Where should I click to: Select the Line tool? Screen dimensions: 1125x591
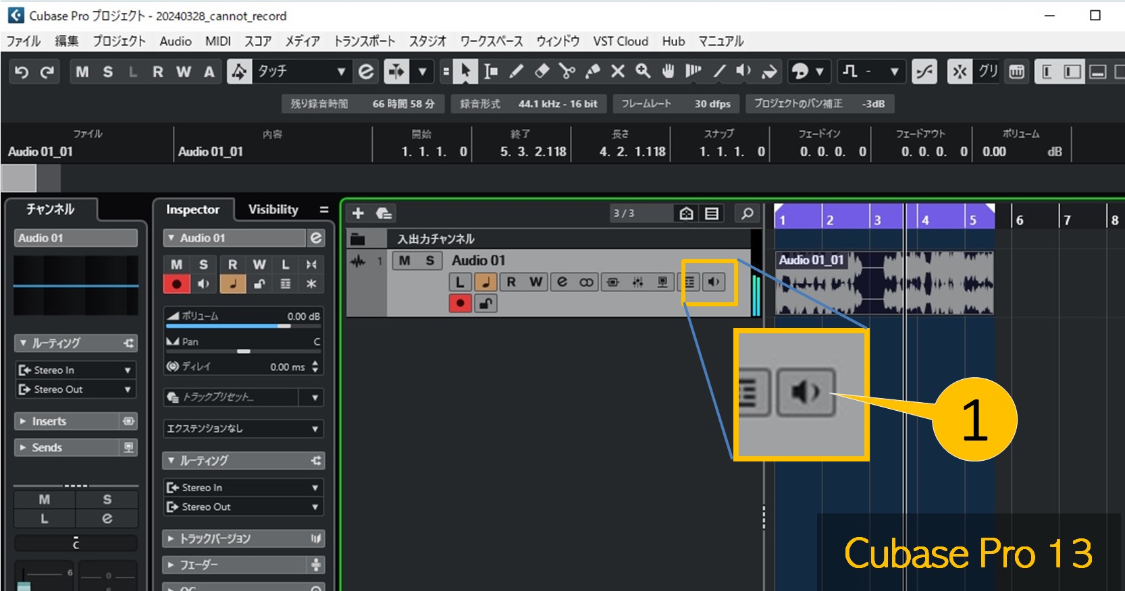point(720,71)
